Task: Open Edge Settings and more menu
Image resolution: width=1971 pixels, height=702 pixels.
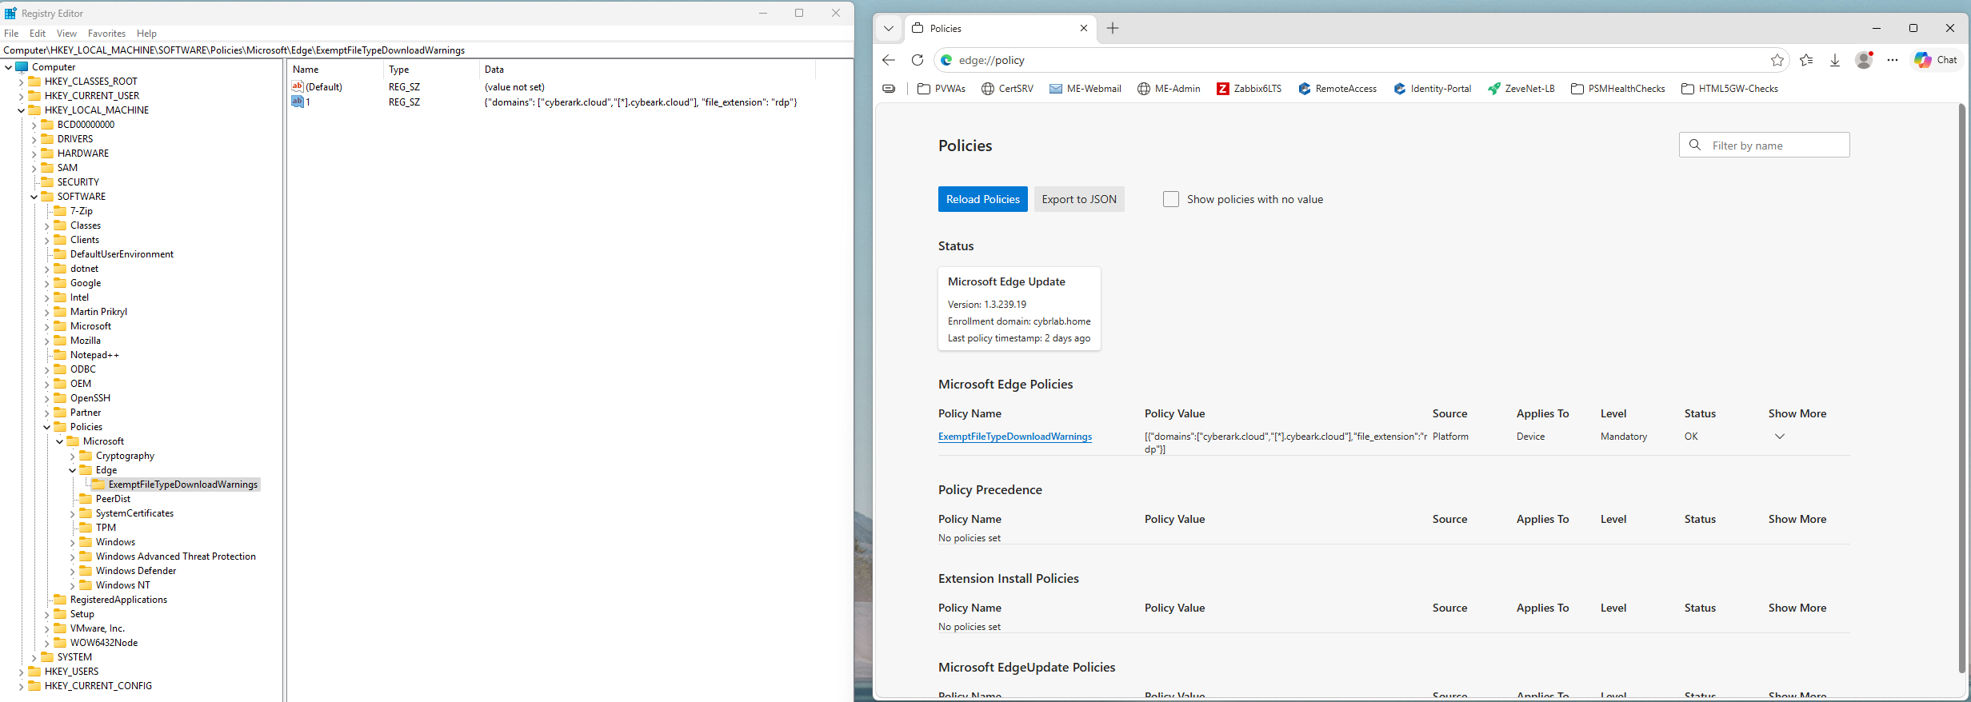Action: [x=1893, y=60]
